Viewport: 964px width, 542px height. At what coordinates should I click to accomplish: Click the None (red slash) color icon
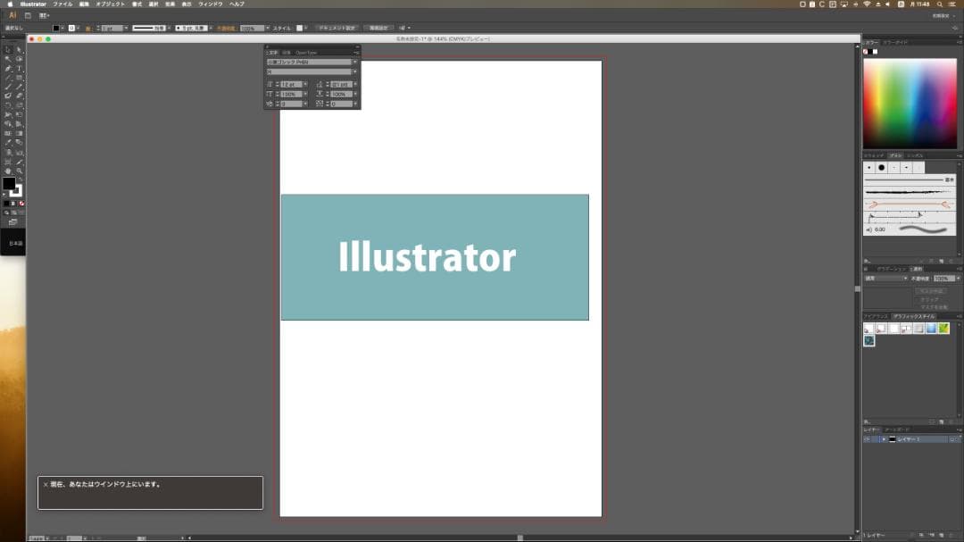pos(21,204)
